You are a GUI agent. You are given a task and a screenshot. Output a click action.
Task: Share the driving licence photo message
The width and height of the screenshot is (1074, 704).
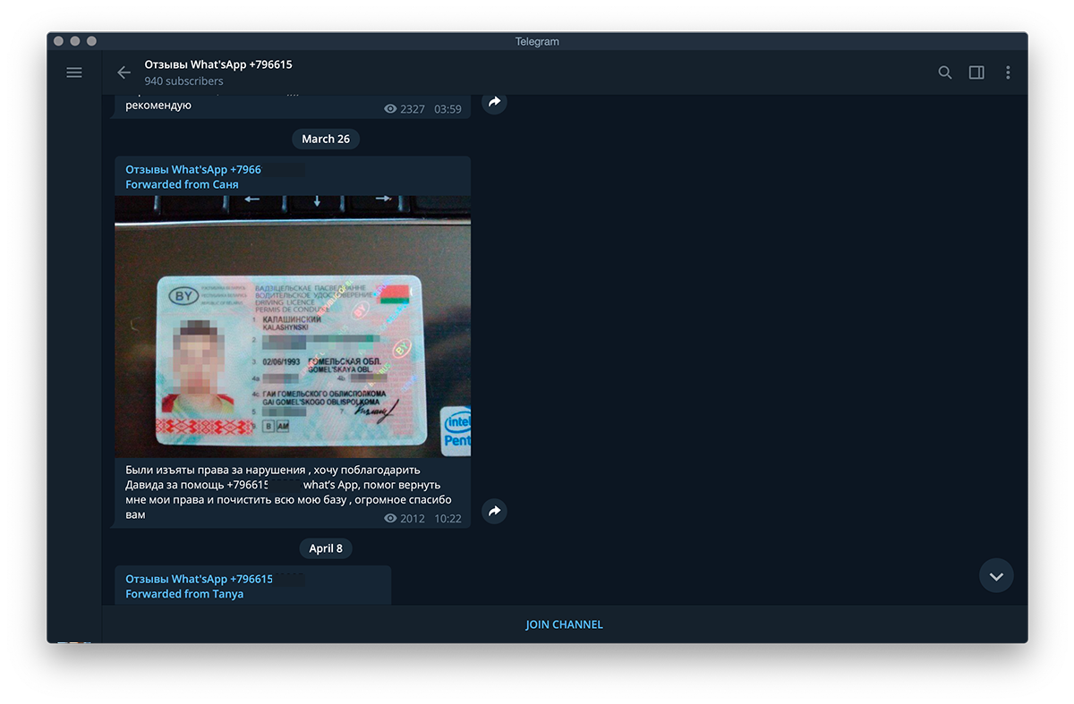(x=494, y=511)
